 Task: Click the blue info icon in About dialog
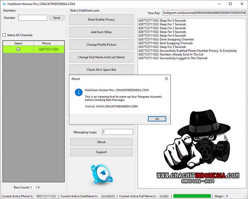point(78,93)
